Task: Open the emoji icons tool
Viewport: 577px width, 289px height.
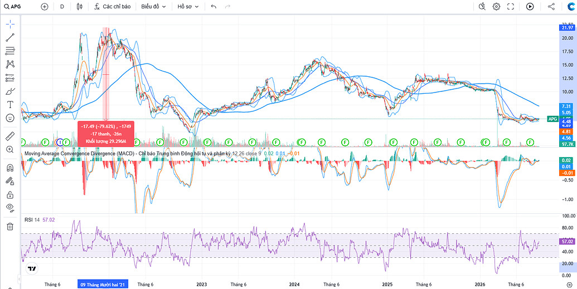Action: pyautogui.click(x=10, y=117)
